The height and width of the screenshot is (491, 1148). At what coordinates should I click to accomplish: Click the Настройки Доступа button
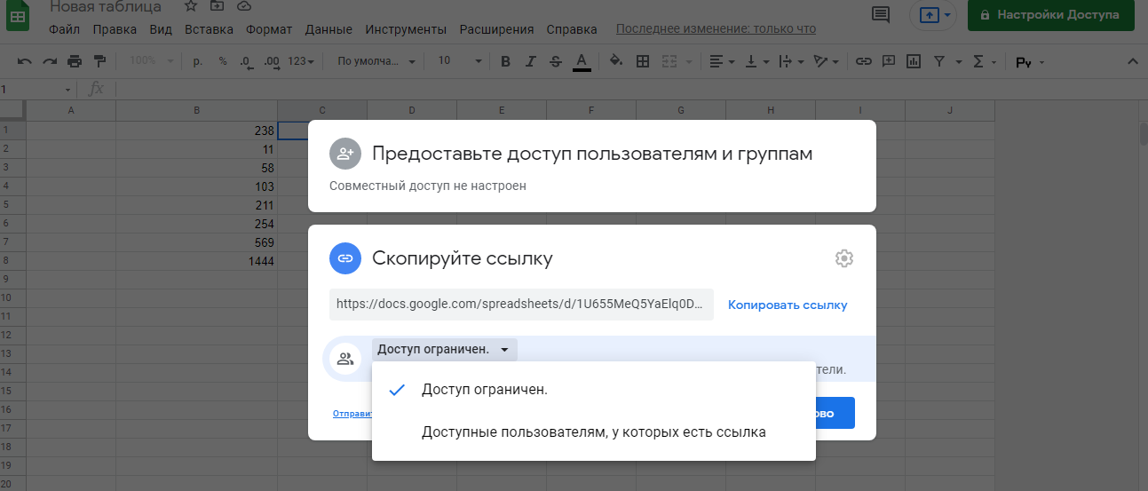pyautogui.click(x=1050, y=15)
